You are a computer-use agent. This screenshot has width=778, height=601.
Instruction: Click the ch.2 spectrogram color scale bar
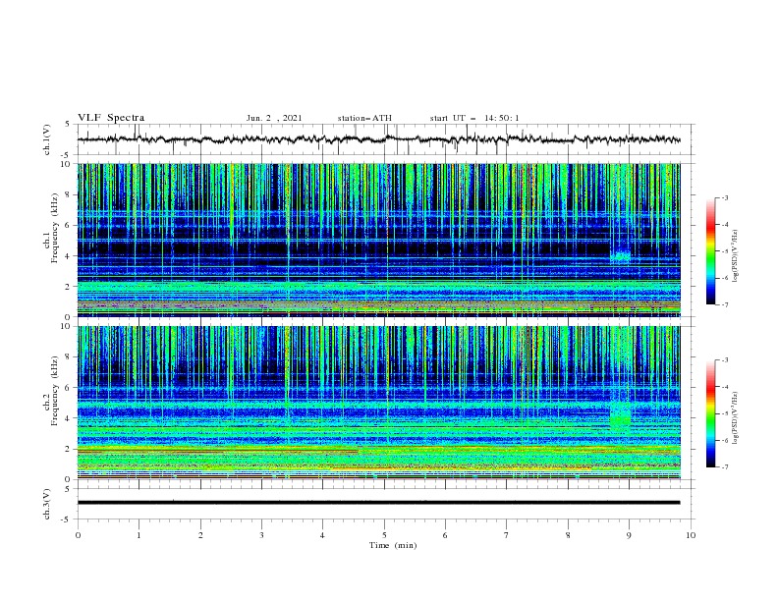point(710,413)
